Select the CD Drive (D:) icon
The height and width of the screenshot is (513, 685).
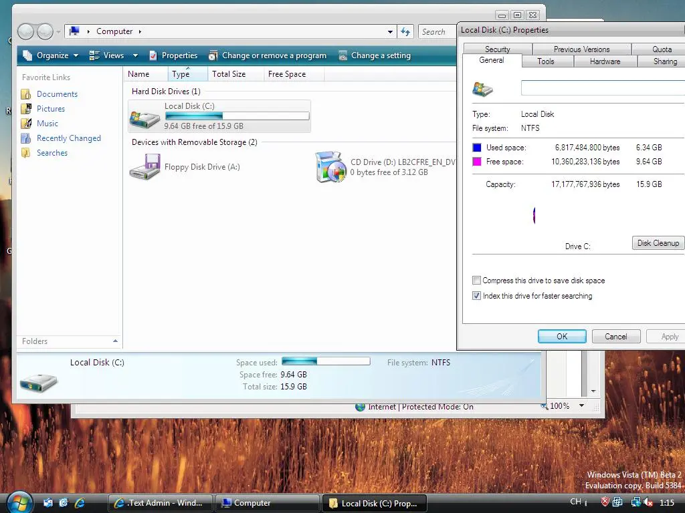330,166
